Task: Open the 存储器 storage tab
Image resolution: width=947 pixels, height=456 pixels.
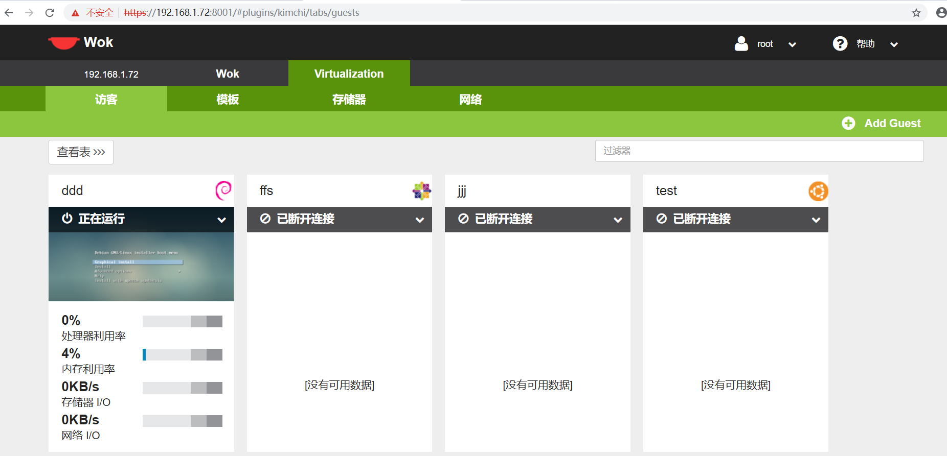Action: click(349, 99)
